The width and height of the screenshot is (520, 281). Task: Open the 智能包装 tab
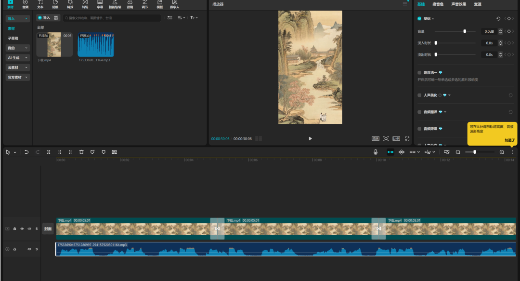click(115, 4)
